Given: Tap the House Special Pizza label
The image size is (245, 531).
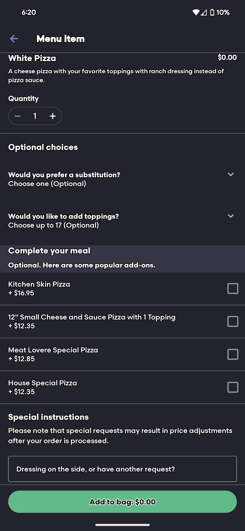Looking at the screenshot, I should coord(43,383).
